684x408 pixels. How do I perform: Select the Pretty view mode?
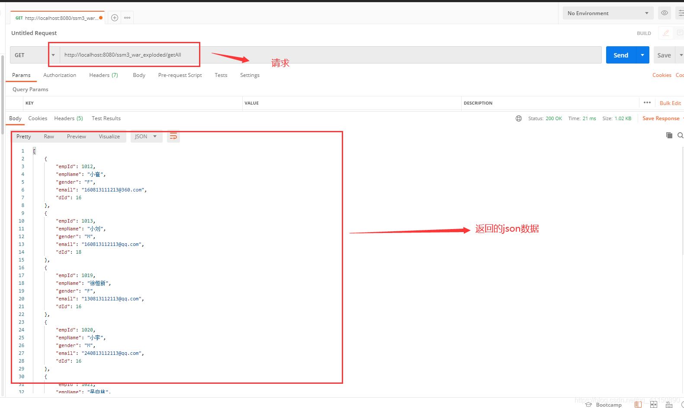click(x=24, y=137)
